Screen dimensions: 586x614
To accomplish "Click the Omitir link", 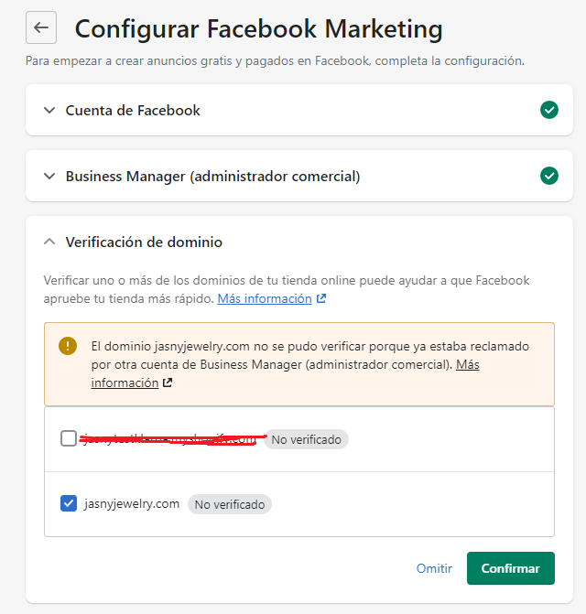I will [x=434, y=568].
